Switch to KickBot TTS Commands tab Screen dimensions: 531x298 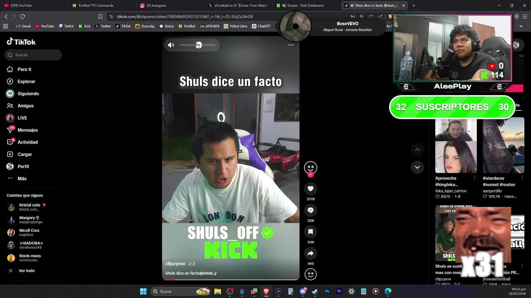pos(101,5)
